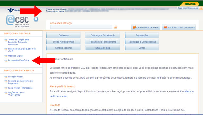Click the envelope icon for new messages
203x124 pixels.
pyautogui.click(x=165, y=27)
